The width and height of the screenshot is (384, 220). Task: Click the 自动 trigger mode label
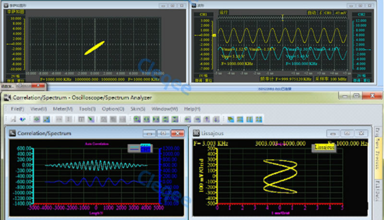(x=312, y=13)
